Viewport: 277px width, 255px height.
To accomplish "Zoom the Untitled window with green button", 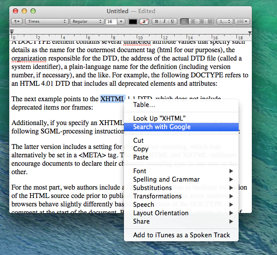I will pyautogui.click(x=33, y=11).
